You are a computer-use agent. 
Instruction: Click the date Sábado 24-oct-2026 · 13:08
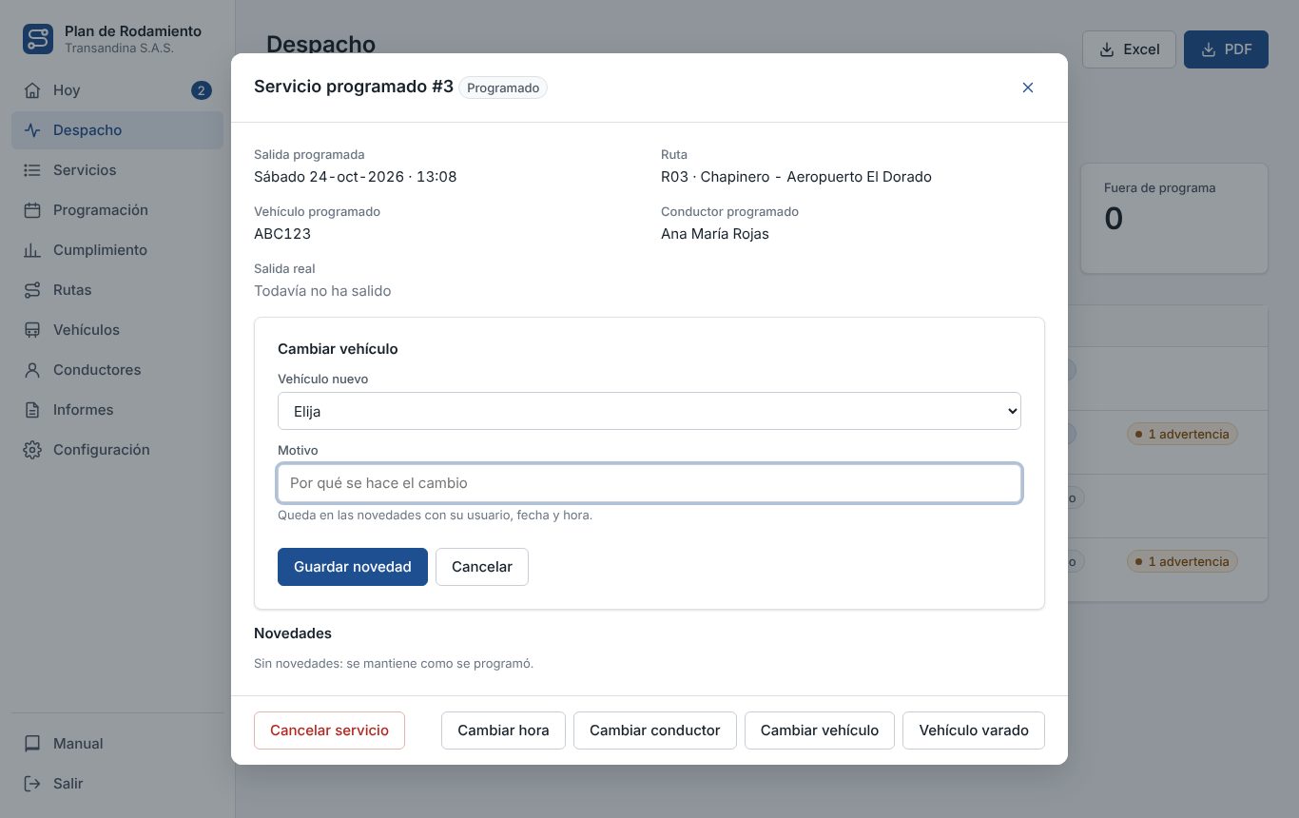pos(356,177)
